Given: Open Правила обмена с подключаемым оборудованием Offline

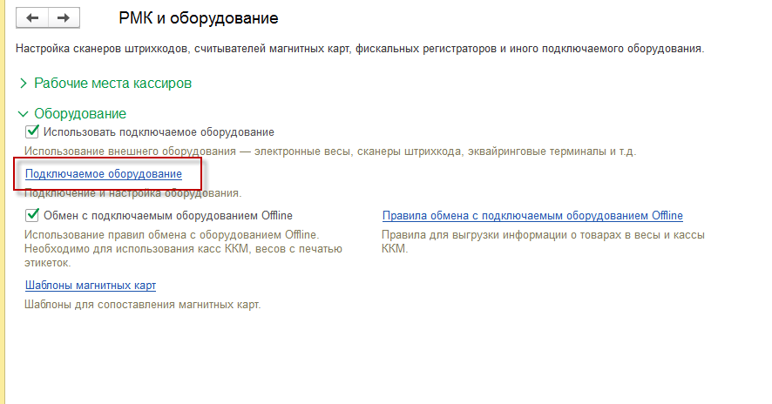Looking at the screenshot, I should point(532,216).
